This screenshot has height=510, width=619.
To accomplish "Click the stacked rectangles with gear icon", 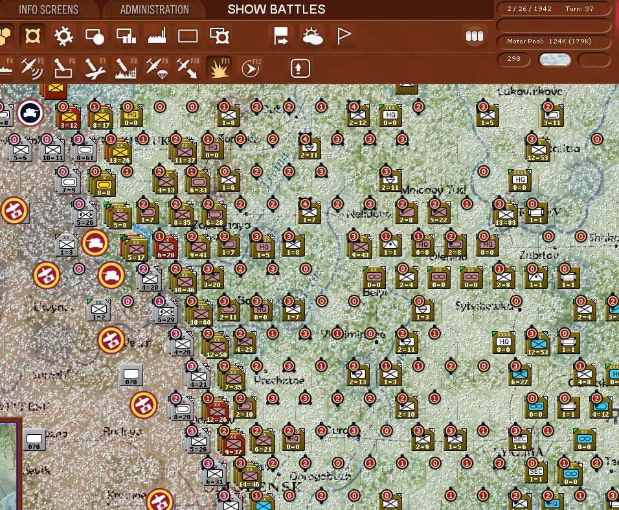I will 219,36.
